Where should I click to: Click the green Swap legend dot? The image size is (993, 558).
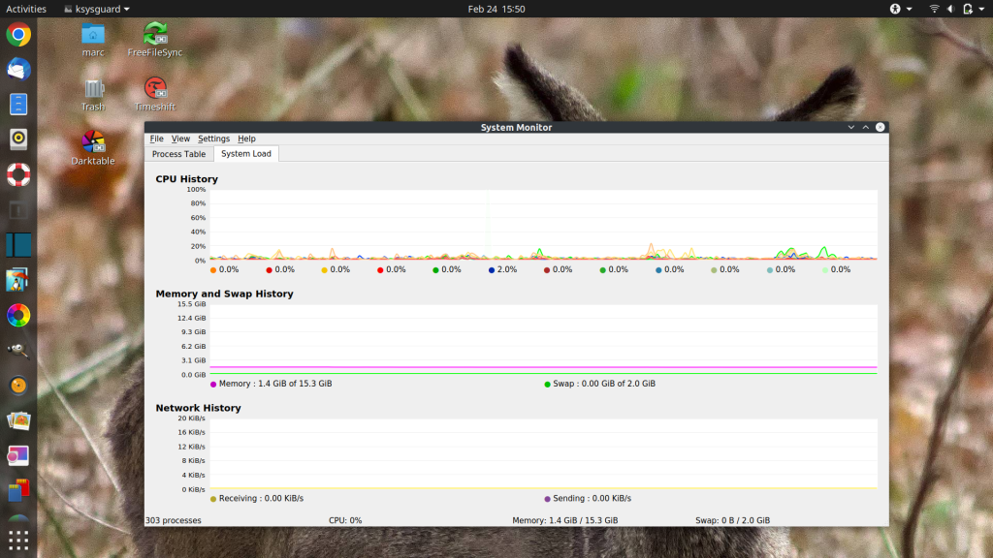tap(547, 384)
